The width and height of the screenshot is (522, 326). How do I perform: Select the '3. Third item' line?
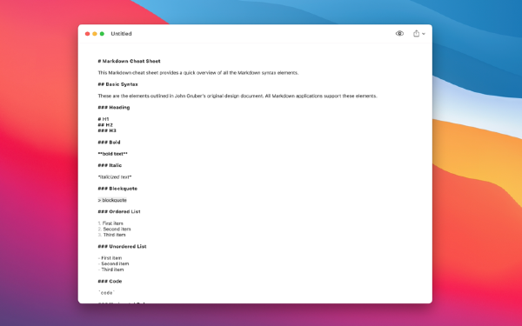(112, 235)
